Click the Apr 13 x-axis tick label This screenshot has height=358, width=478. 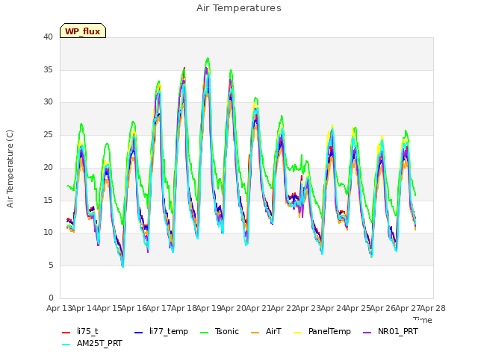coord(59,308)
